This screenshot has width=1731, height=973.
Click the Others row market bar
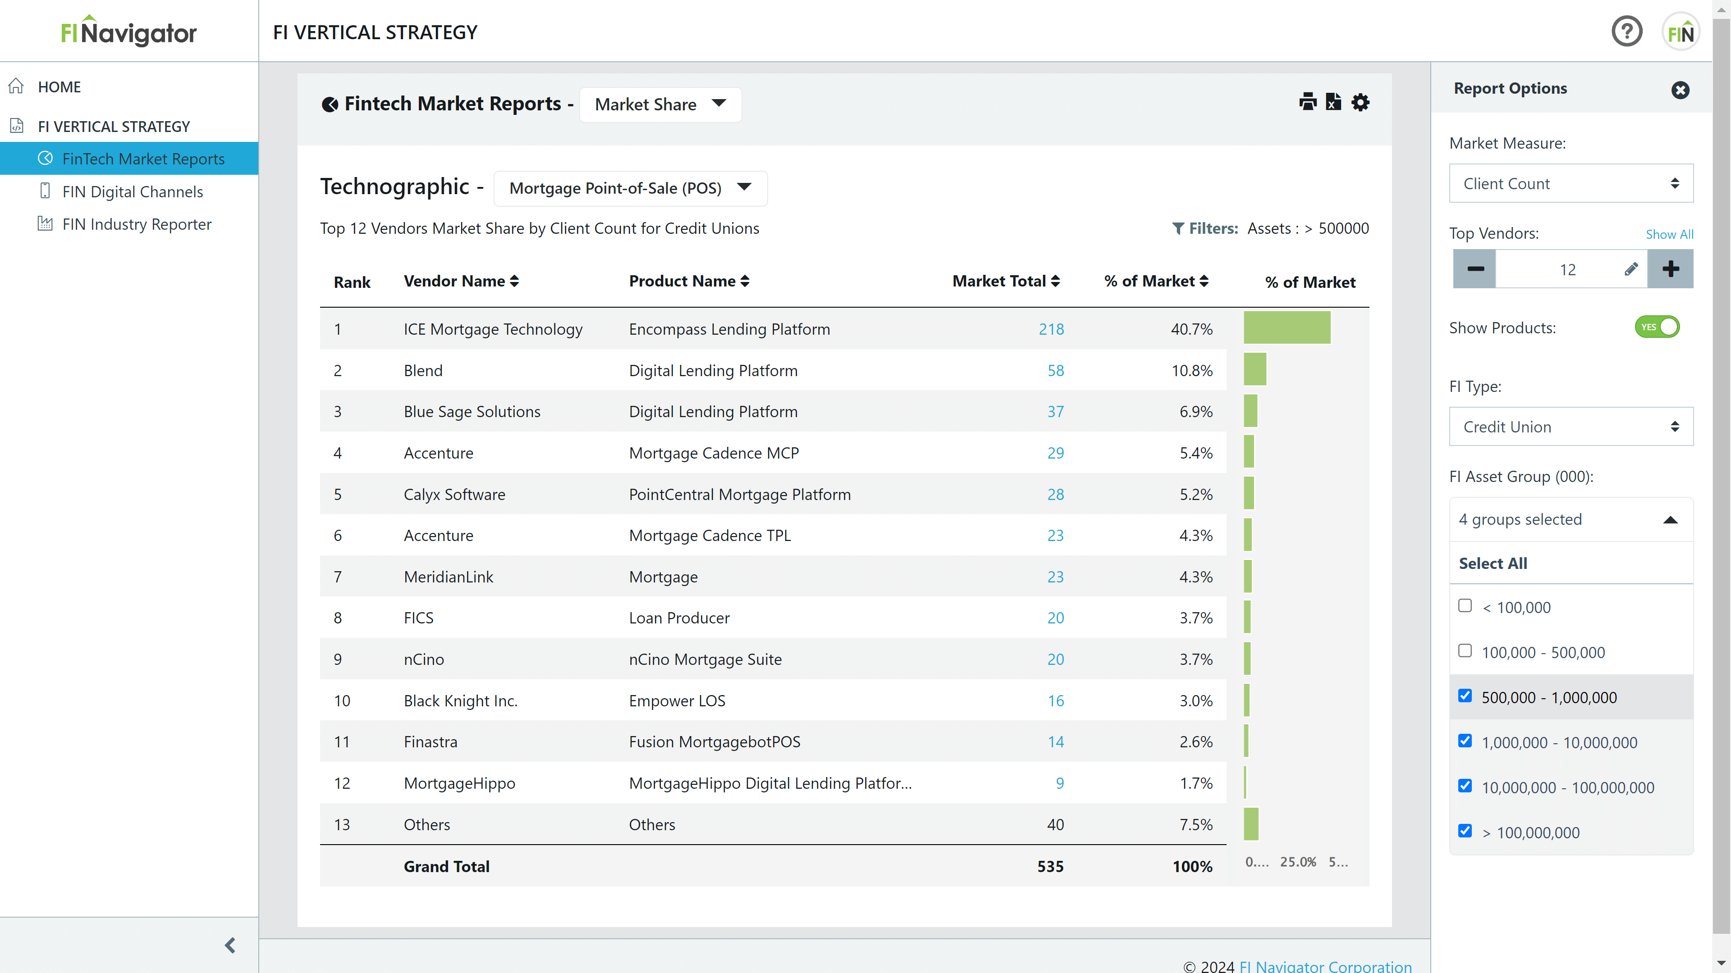coord(1251,823)
